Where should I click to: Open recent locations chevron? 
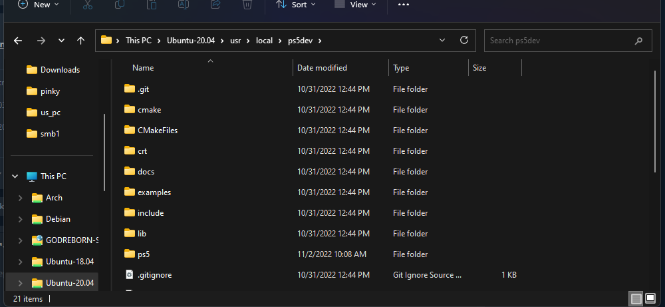(61, 41)
